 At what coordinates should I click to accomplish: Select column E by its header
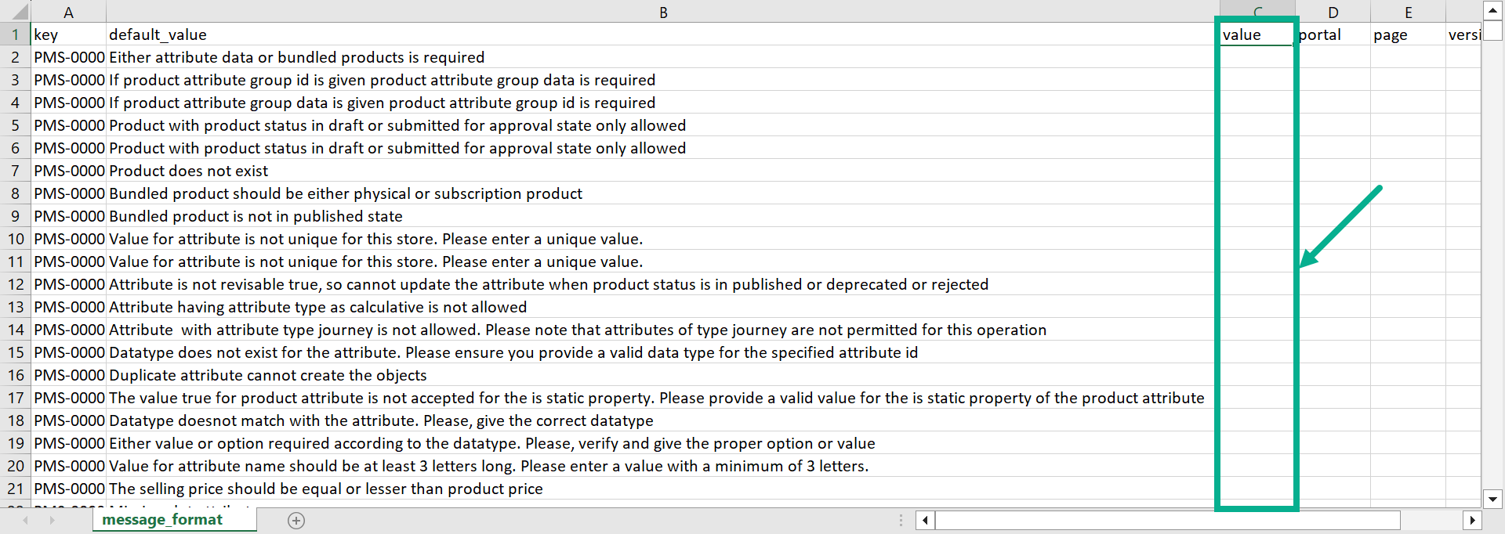[x=1408, y=13]
